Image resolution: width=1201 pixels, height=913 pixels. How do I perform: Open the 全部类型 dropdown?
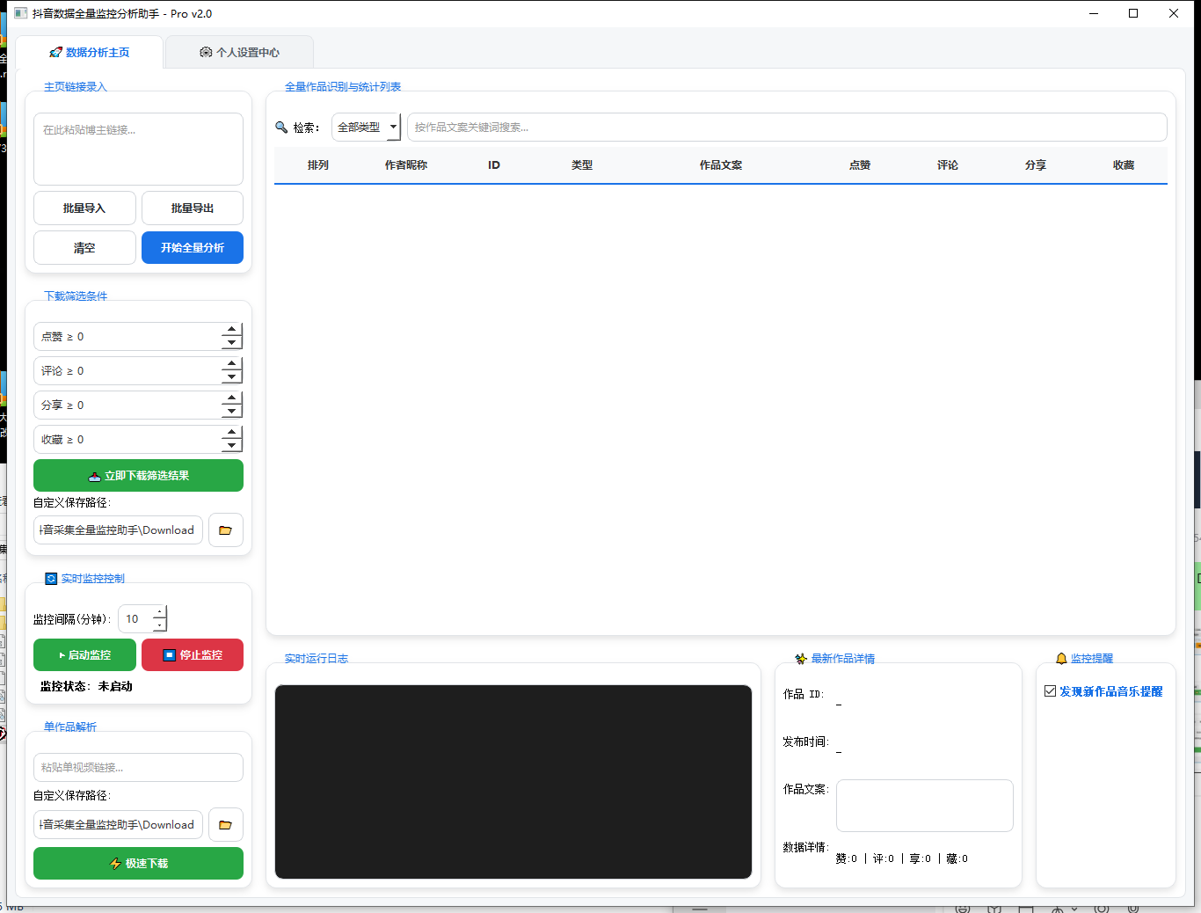click(x=366, y=128)
